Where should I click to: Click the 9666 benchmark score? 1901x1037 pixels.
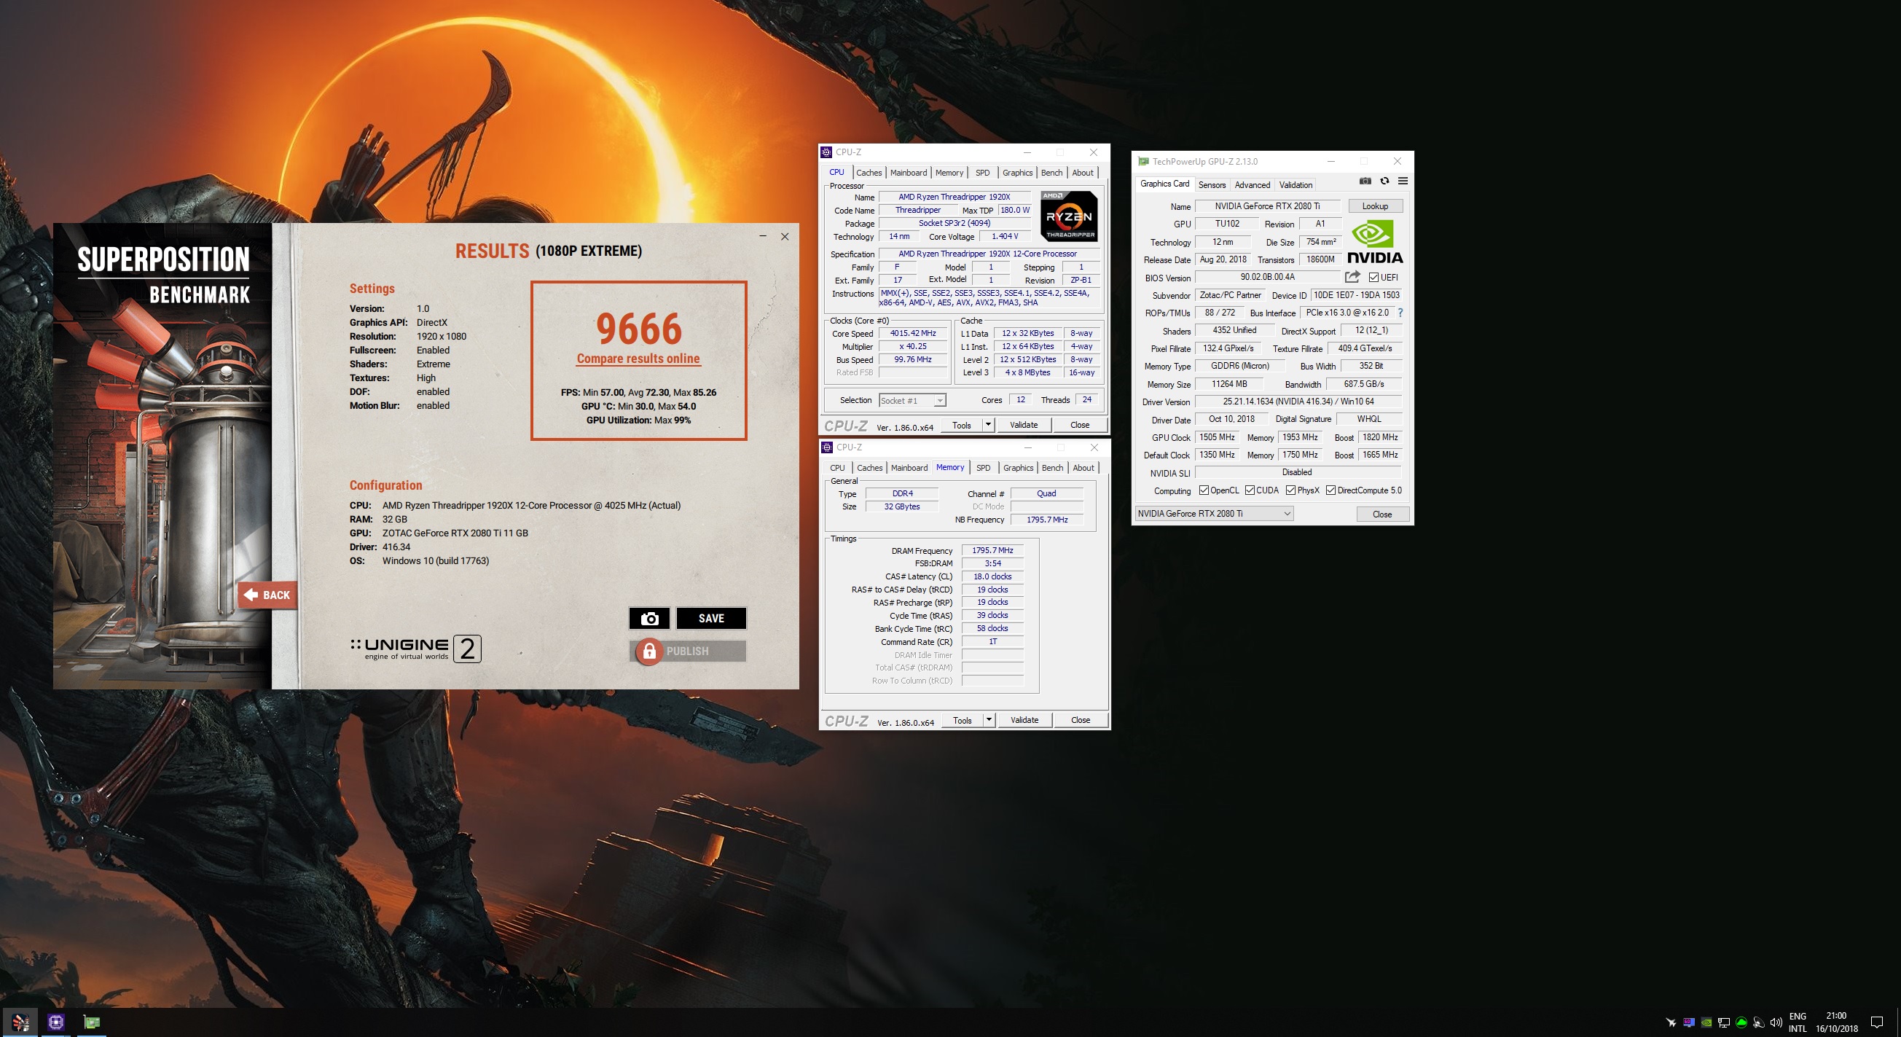(639, 329)
